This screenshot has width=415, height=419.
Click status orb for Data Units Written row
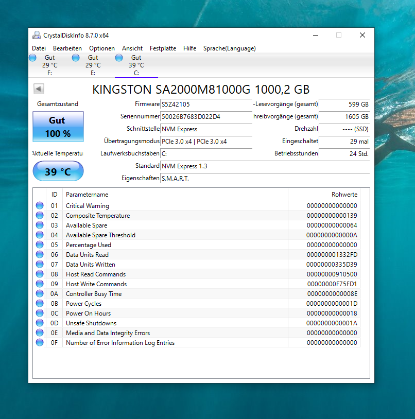click(40, 264)
